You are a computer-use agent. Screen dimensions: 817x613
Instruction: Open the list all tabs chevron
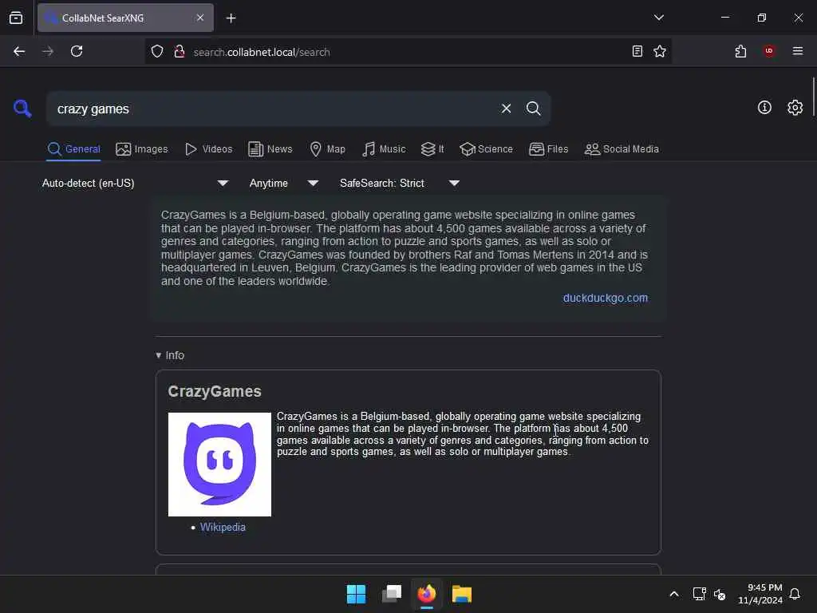click(x=658, y=18)
